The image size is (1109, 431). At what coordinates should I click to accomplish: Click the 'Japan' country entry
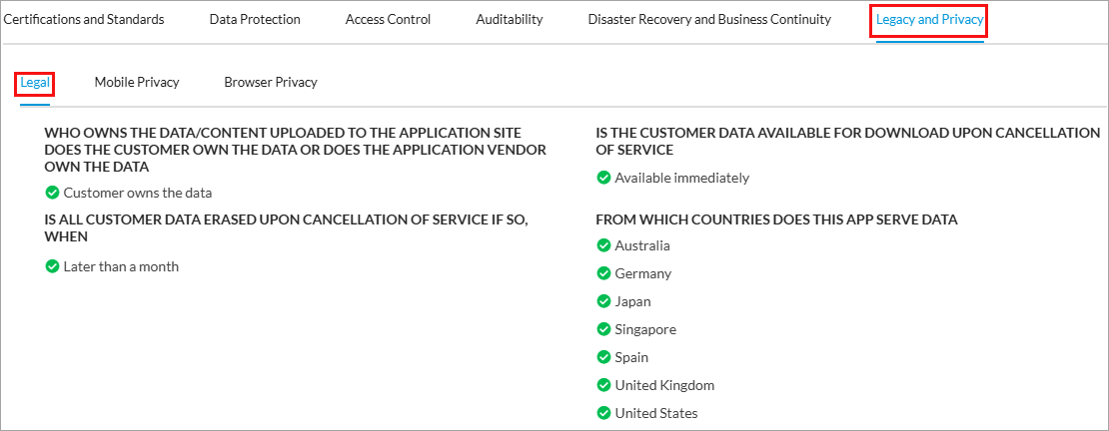(633, 301)
